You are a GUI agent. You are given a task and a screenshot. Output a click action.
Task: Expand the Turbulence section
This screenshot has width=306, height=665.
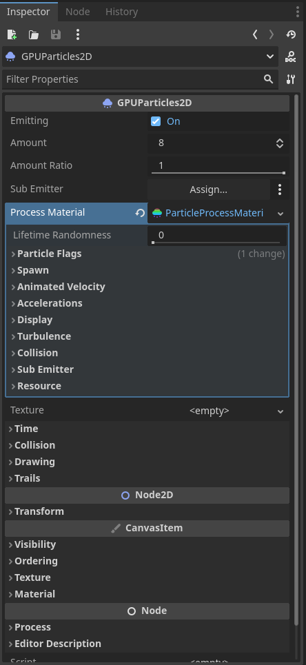click(41, 336)
